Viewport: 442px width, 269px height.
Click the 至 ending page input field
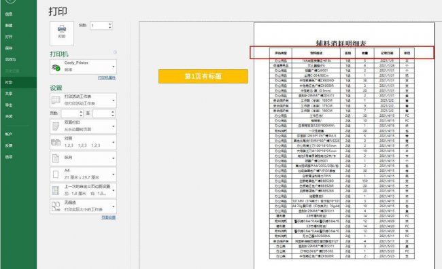click(x=102, y=113)
